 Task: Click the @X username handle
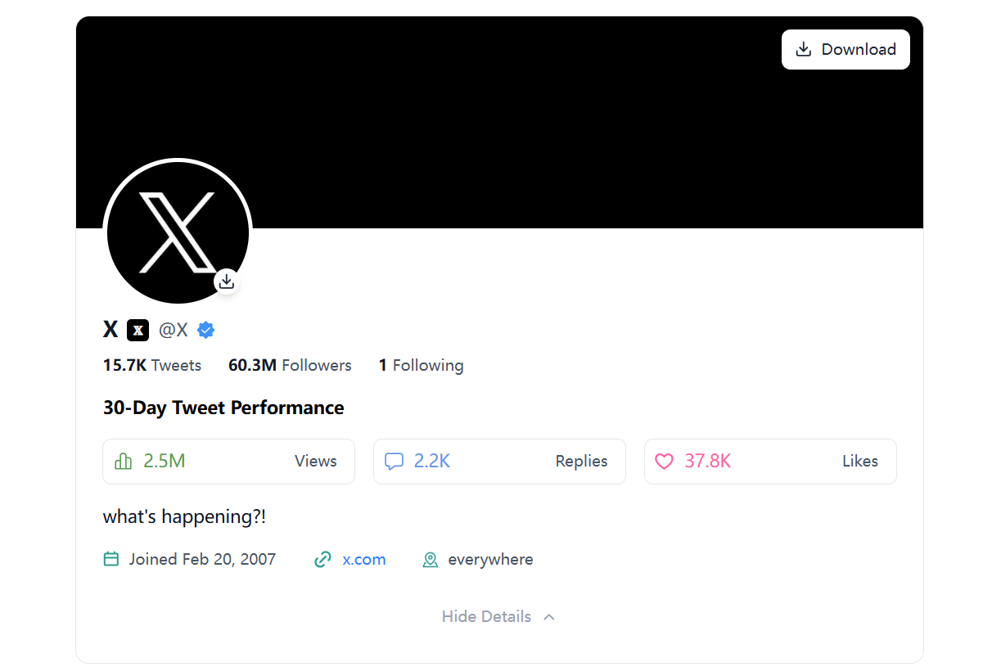174,330
